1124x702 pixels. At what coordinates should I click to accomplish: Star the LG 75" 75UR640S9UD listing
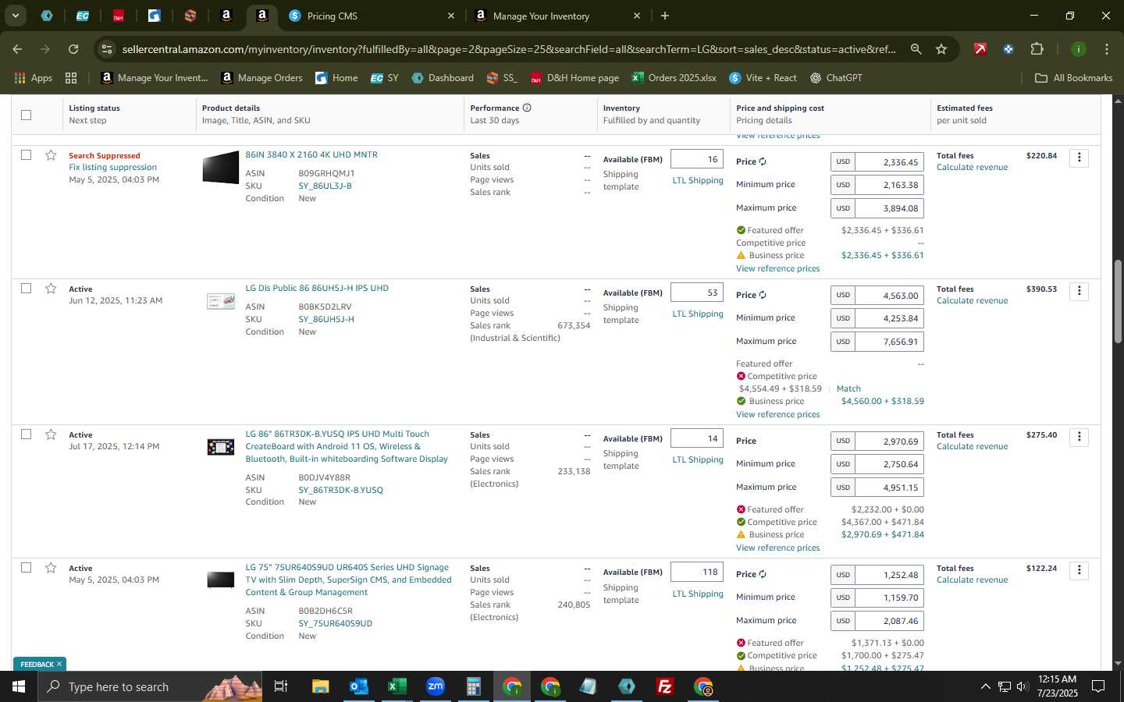(x=51, y=568)
